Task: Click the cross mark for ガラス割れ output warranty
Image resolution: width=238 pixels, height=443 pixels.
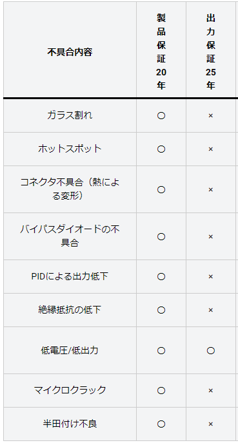Action: pos(210,115)
